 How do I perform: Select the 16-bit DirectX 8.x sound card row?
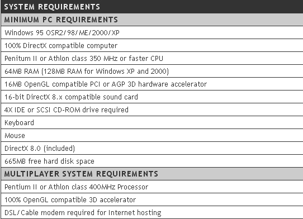pos(152,97)
